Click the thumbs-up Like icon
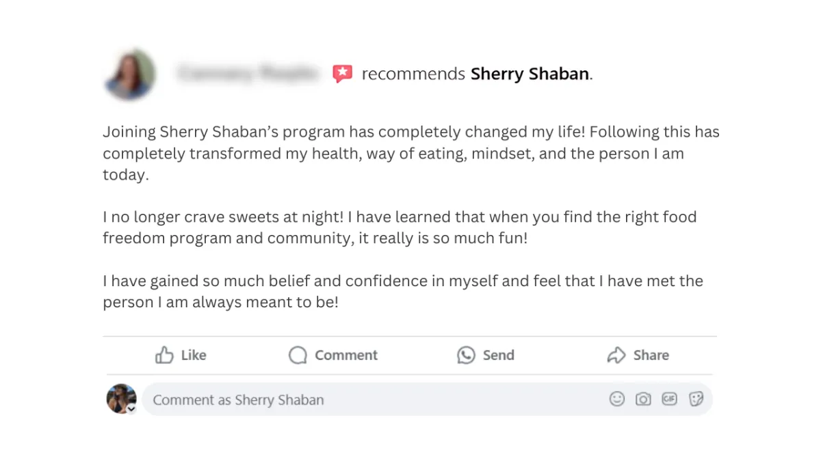 [x=164, y=355]
